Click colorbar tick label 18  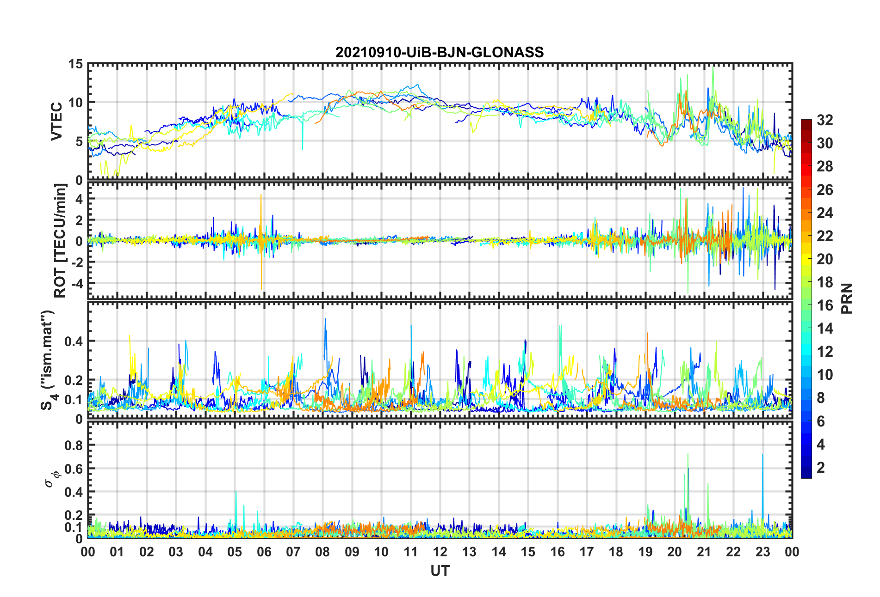coord(825,282)
